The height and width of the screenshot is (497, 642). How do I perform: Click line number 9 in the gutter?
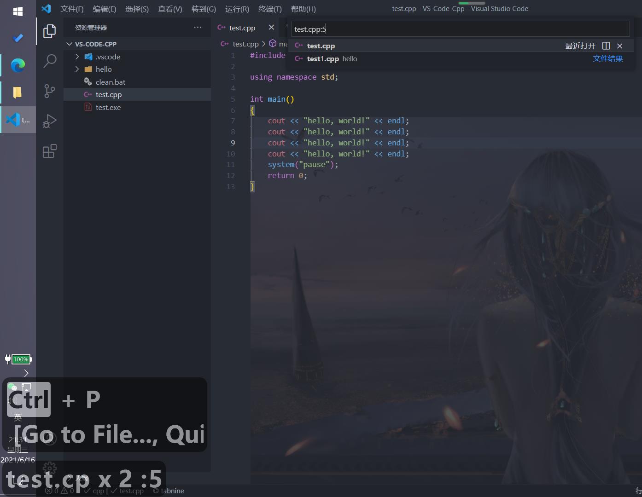point(233,143)
